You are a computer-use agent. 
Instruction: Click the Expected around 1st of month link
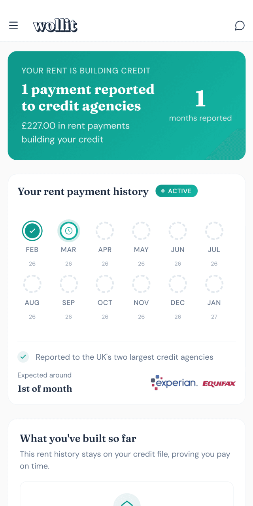45,382
